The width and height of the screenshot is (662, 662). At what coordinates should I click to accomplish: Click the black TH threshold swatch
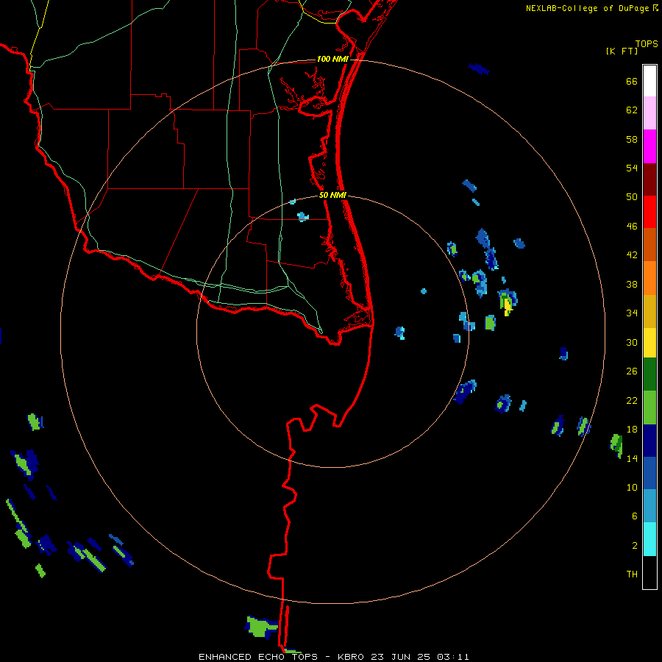649,572
